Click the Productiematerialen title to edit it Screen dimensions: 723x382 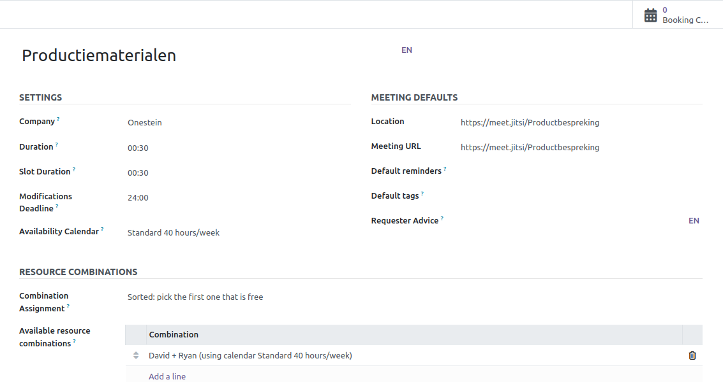tap(98, 55)
